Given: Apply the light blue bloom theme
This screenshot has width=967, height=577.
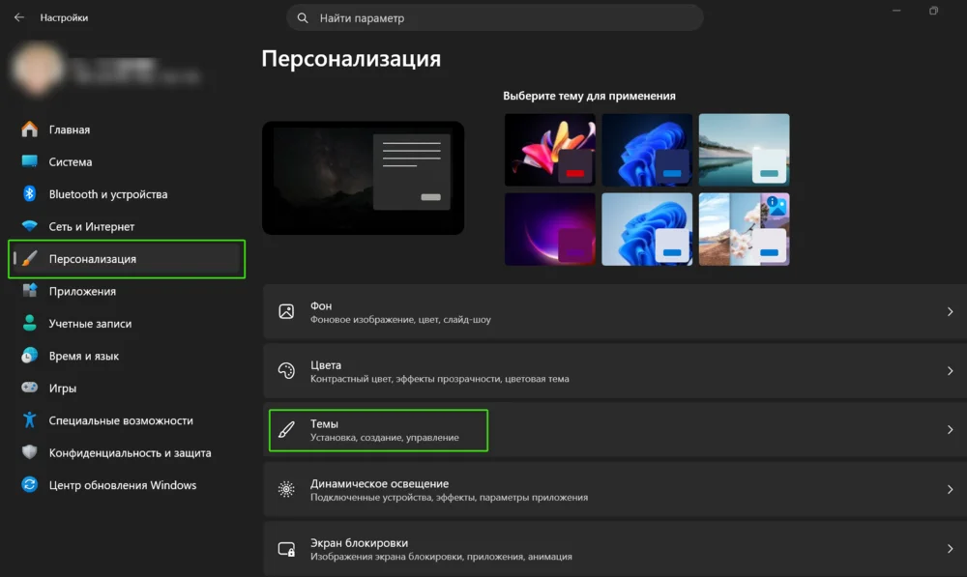Looking at the screenshot, I should (647, 229).
